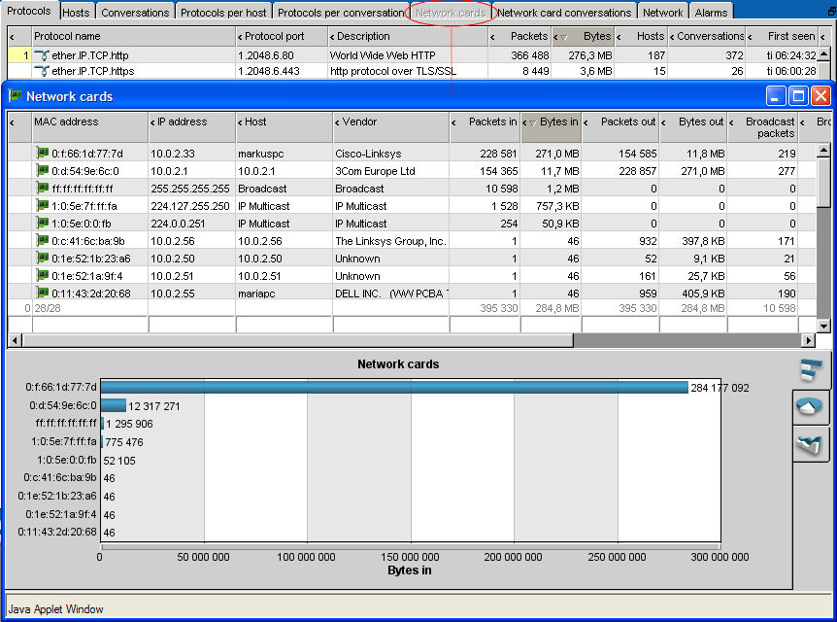Switch to the pie chart view
This screenshot has width=837, height=622.
[x=810, y=406]
